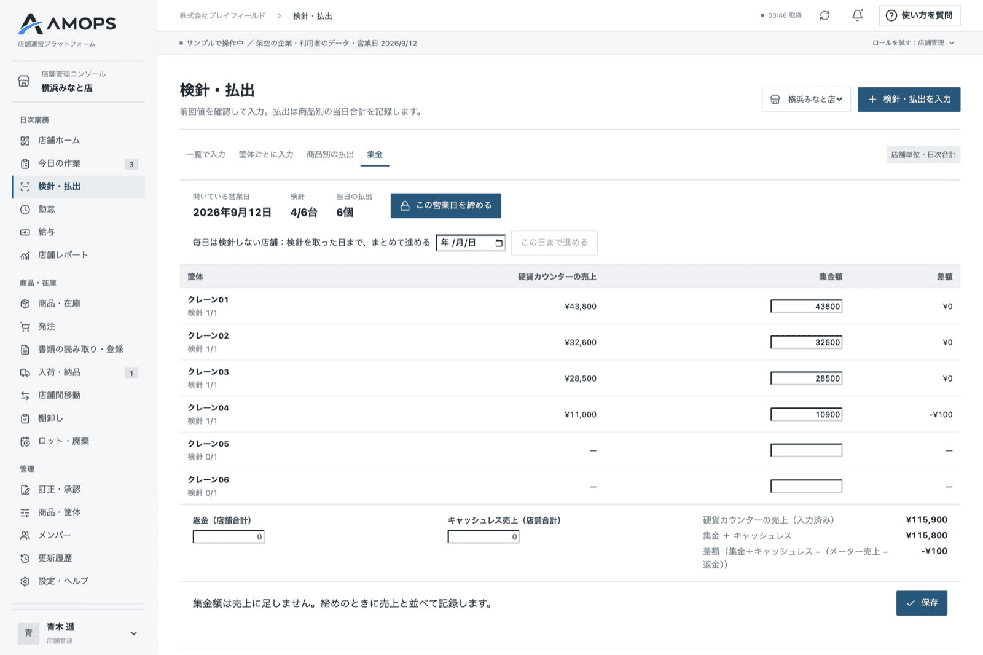Click the 今日の作業 clipboard icon
Image resolution: width=983 pixels, height=655 pixels.
[25, 163]
